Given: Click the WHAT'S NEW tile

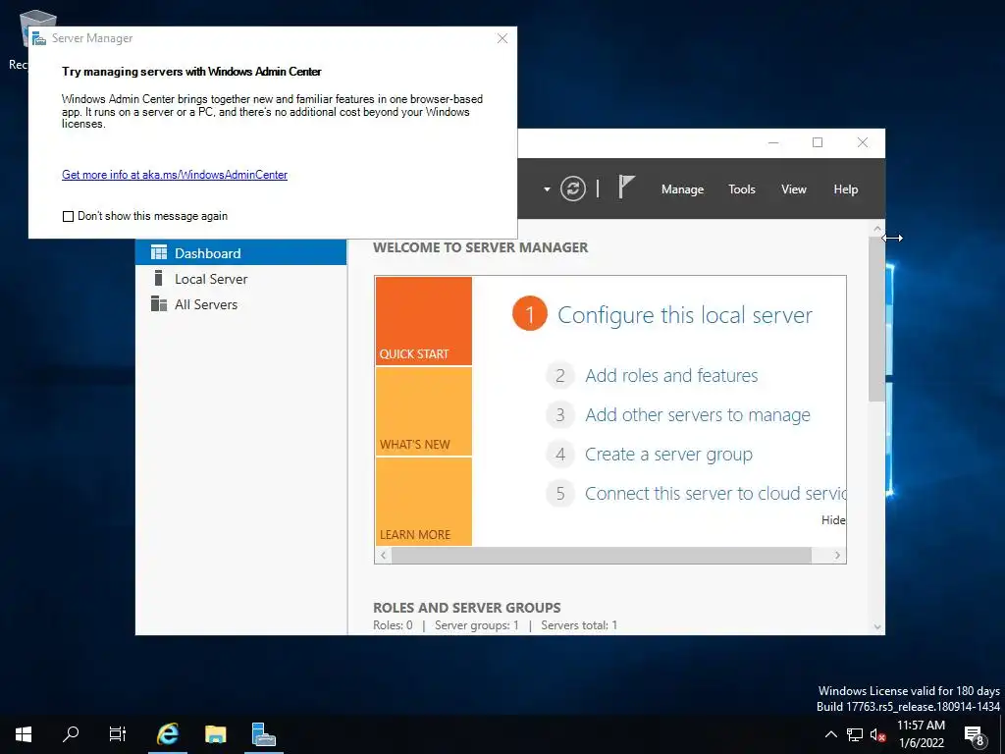Looking at the screenshot, I should tap(424, 411).
